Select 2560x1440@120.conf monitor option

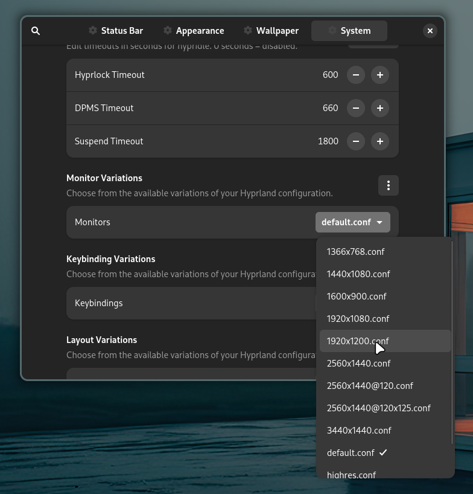(x=370, y=386)
